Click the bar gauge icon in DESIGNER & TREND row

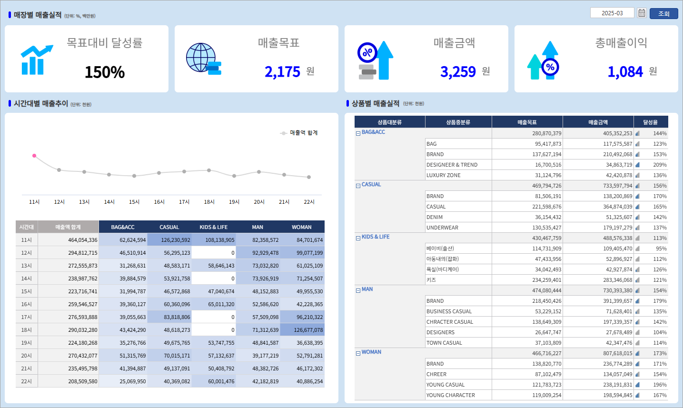coord(637,165)
